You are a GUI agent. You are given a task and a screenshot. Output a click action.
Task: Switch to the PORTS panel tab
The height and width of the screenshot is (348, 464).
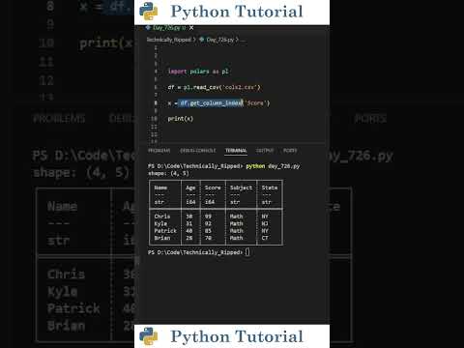coord(290,151)
